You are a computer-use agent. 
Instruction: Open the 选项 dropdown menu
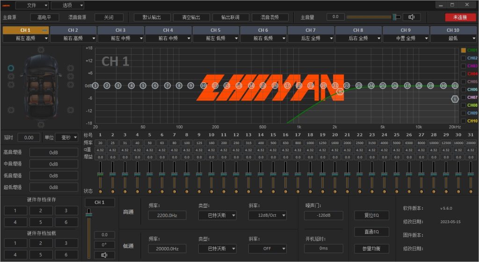pos(67,5)
